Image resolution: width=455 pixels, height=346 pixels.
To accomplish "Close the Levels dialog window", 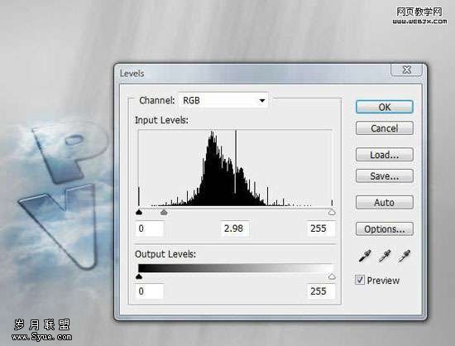I will click(x=407, y=70).
